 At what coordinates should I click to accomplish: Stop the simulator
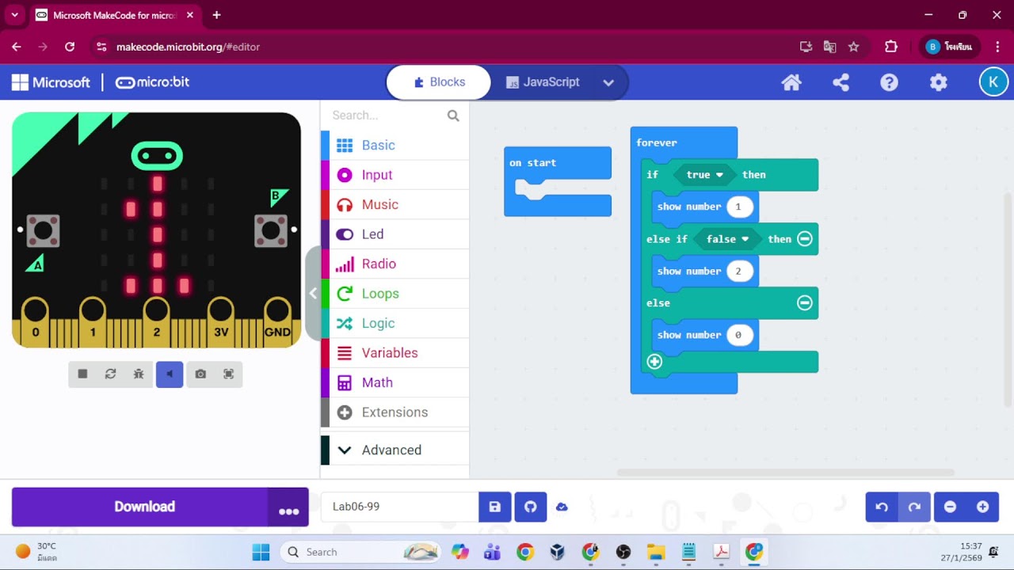[82, 374]
